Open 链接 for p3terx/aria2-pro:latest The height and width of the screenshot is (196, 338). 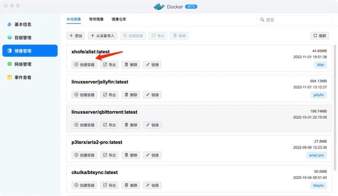point(152,155)
